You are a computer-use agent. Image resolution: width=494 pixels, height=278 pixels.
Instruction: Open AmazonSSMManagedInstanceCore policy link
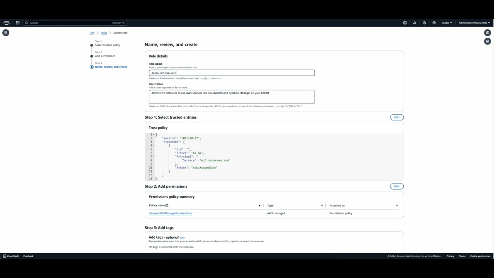tap(171, 213)
